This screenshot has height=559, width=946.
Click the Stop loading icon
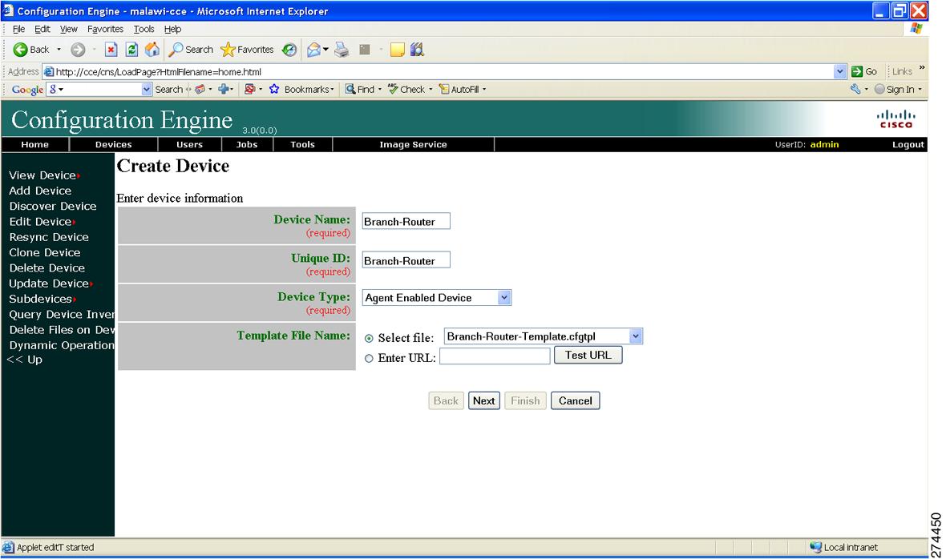click(111, 50)
